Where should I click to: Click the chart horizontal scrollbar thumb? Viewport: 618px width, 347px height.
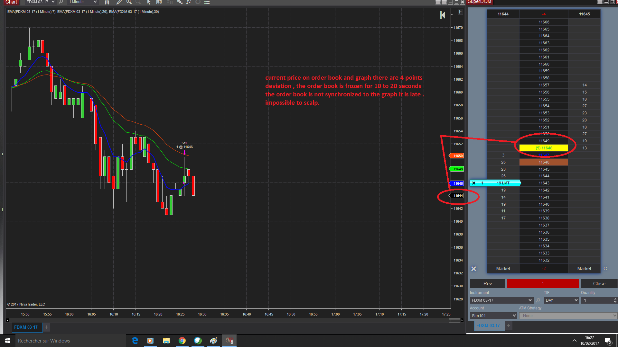pos(454,320)
